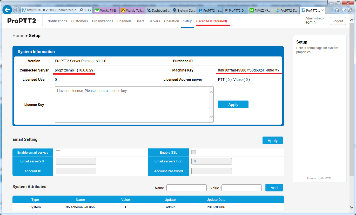
Task: Click the browser back arrow button
Action: [7, 10]
